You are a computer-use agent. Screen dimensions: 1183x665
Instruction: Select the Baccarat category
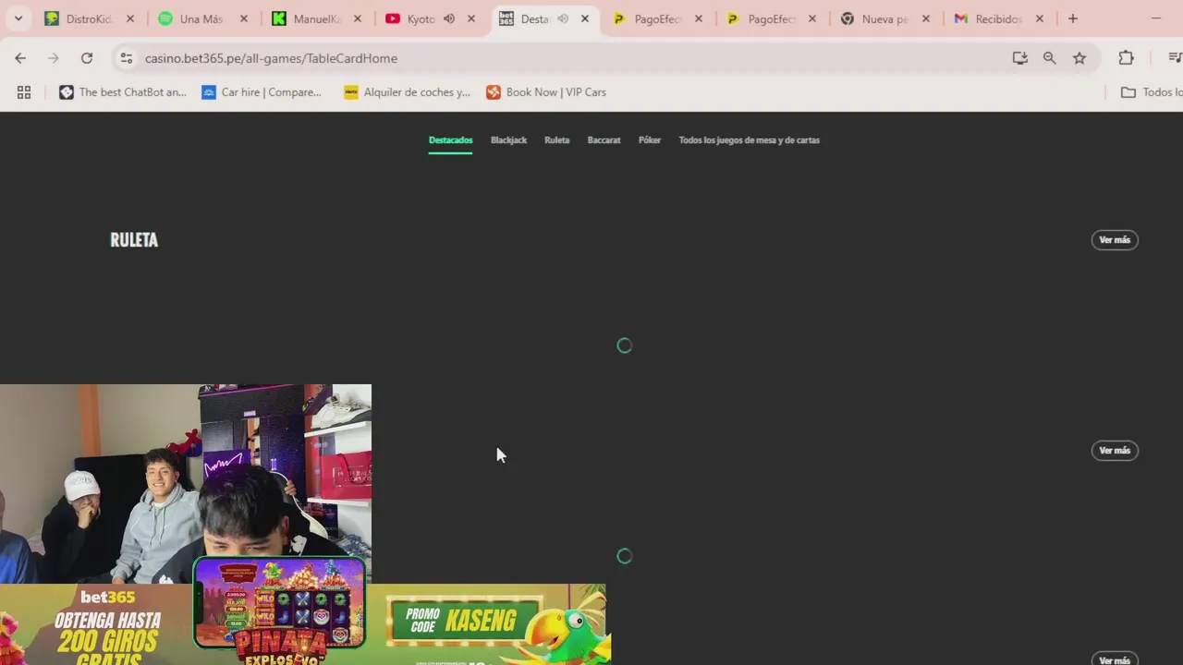pyautogui.click(x=604, y=140)
